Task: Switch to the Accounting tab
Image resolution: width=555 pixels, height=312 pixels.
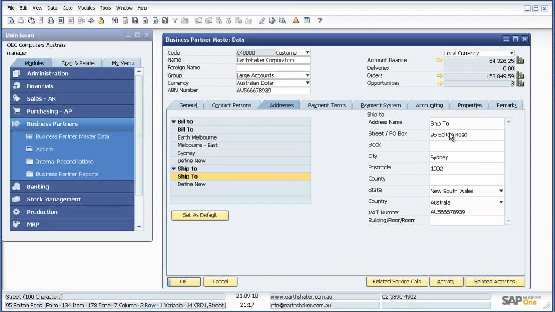Action: pyautogui.click(x=429, y=105)
